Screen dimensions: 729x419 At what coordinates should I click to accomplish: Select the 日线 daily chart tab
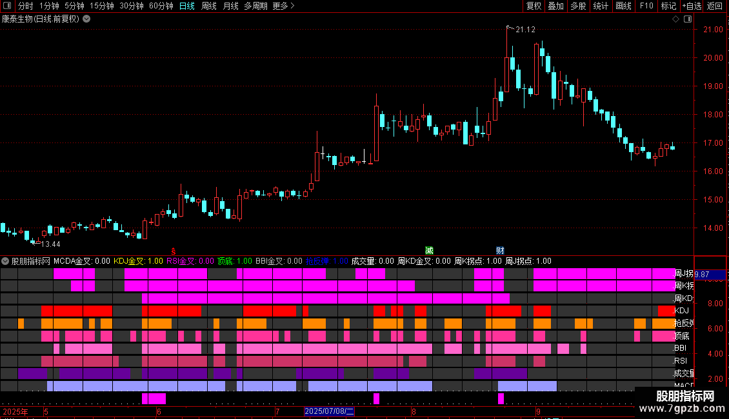point(187,6)
